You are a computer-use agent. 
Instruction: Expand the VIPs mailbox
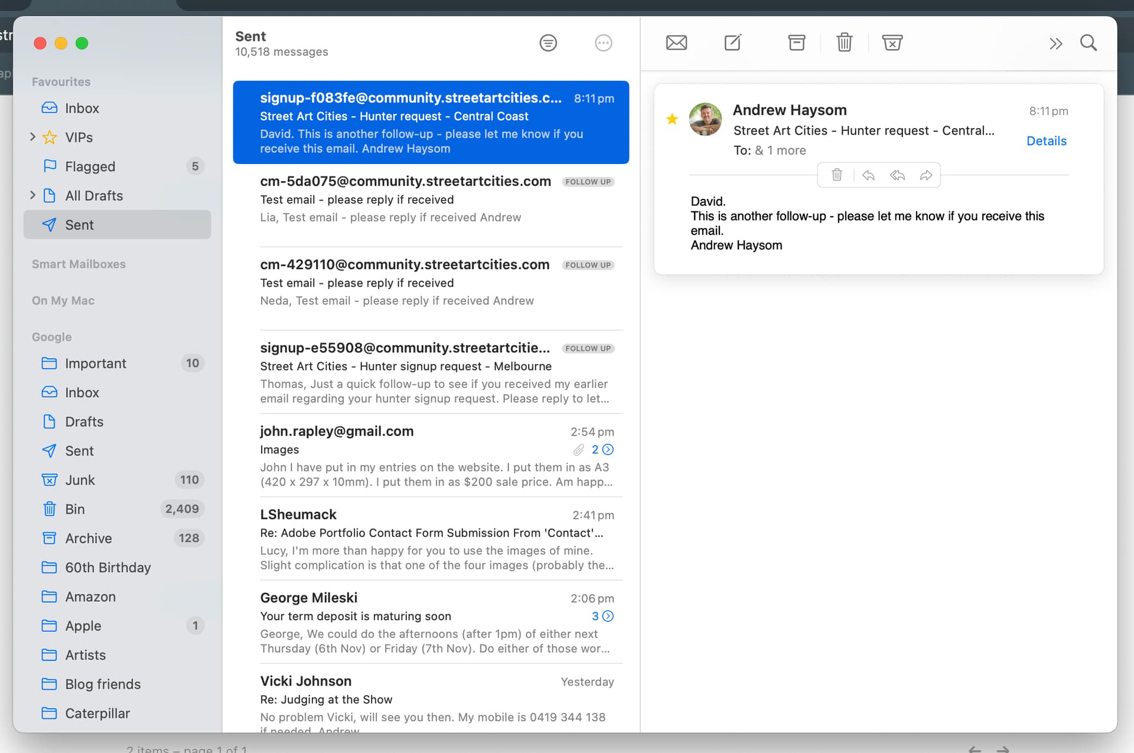32,137
